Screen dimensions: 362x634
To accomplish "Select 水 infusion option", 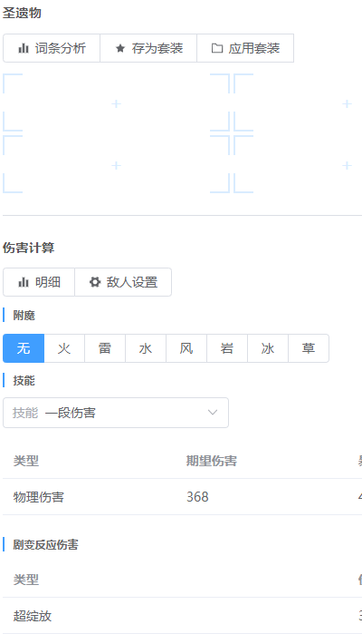I will 146,348.
